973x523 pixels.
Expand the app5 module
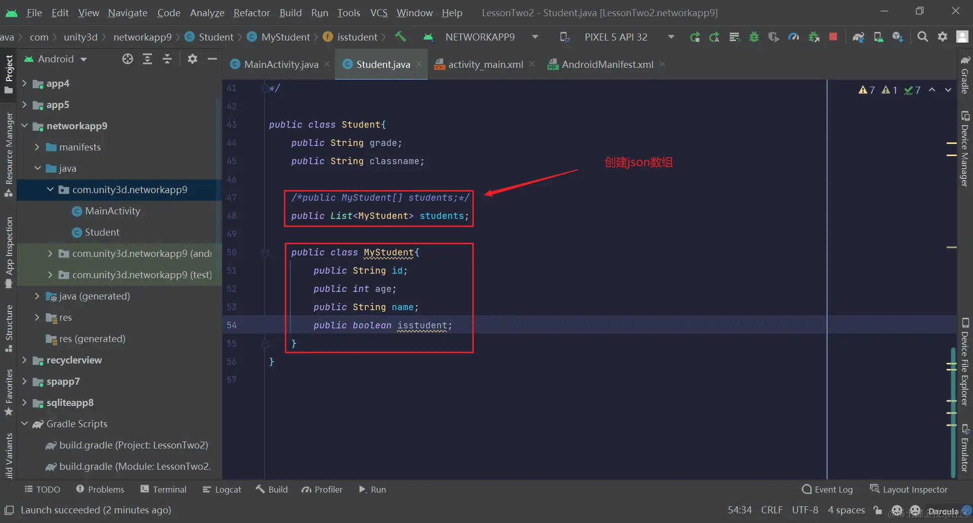pyautogui.click(x=24, y=105)
